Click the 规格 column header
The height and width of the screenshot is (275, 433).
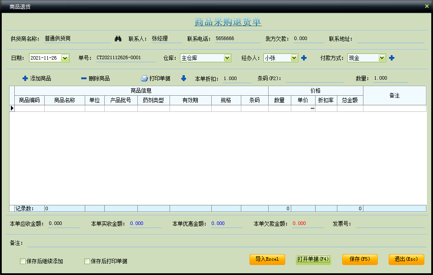coord(226,101)
